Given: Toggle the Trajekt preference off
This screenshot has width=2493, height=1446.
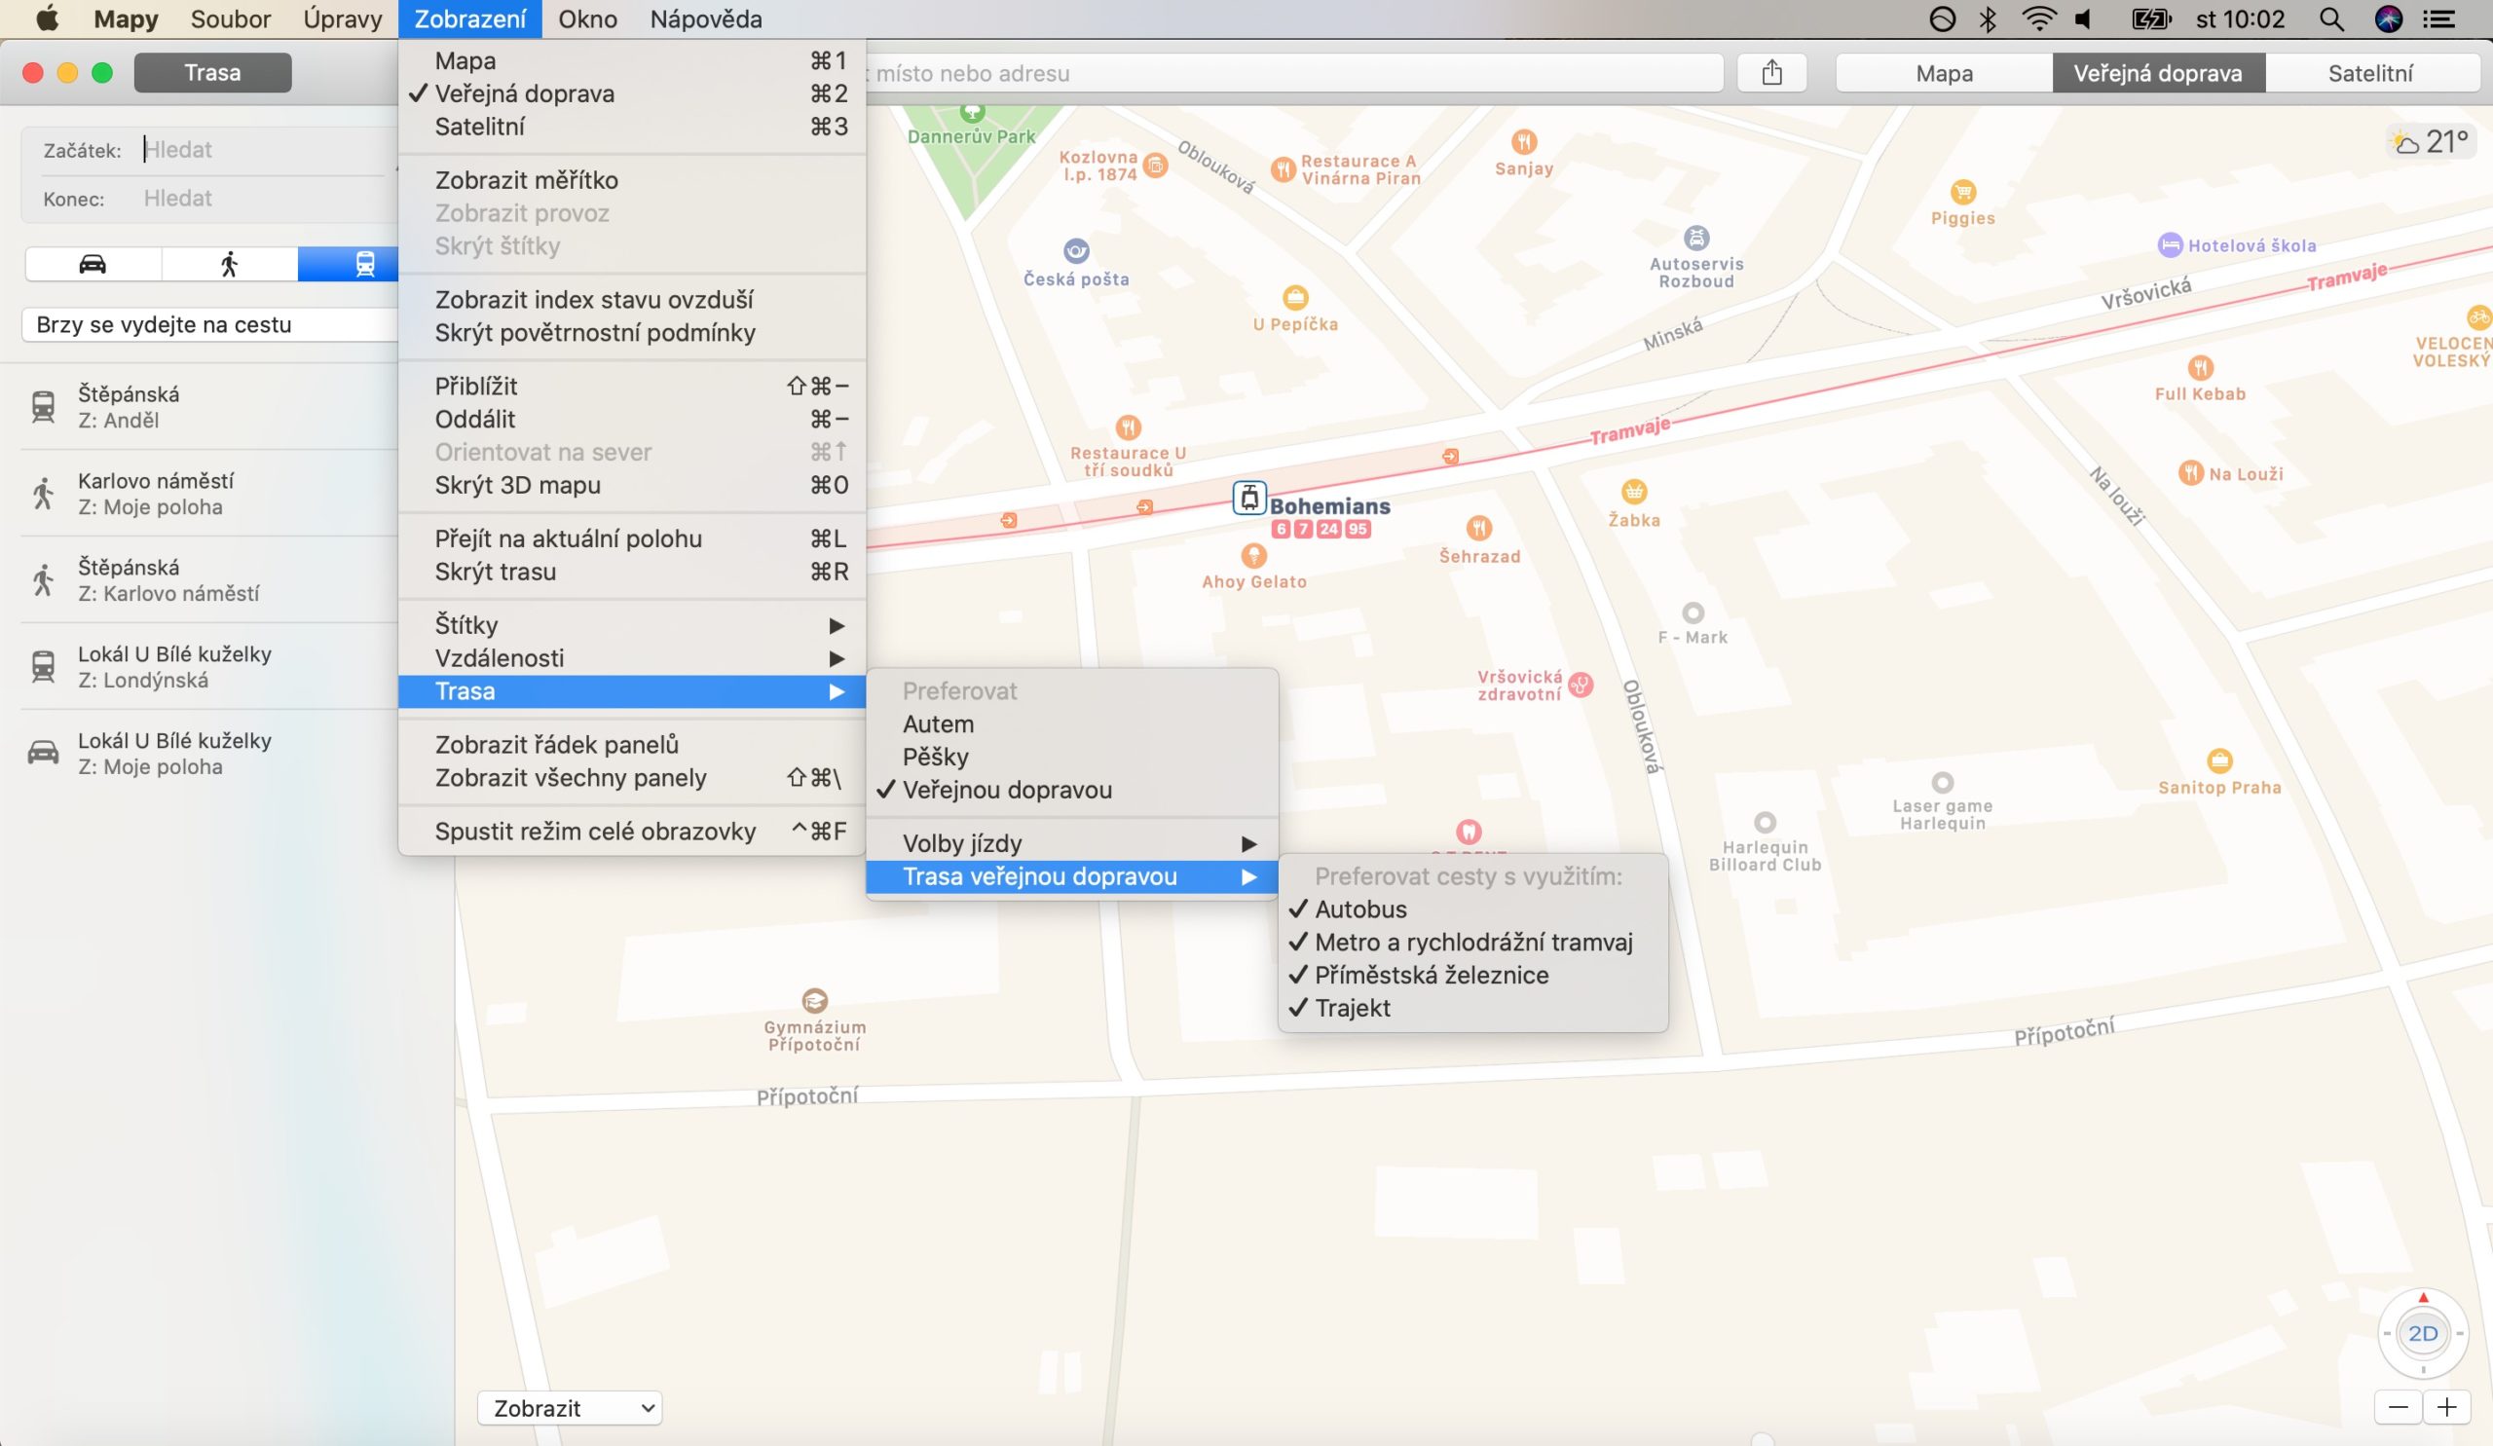Looking at the screenshot, I should (x=1352, y=1008).
